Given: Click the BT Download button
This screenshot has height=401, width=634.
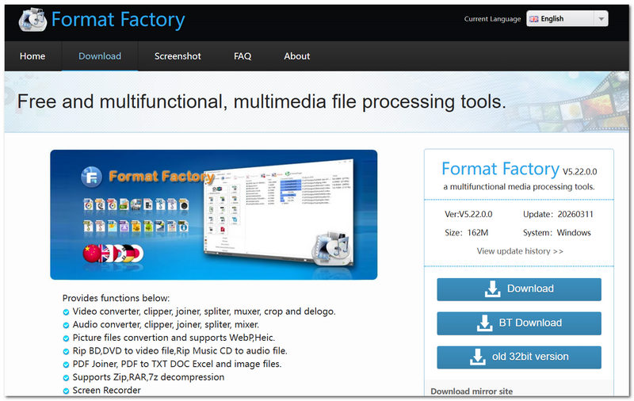Looking at the screenshot, I should [519, 323].
